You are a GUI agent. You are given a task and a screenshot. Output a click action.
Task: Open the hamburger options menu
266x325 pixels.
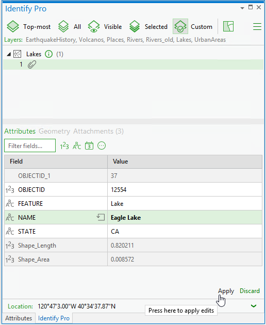257,26
